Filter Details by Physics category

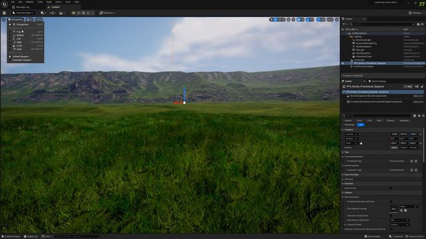pos(391,121)
